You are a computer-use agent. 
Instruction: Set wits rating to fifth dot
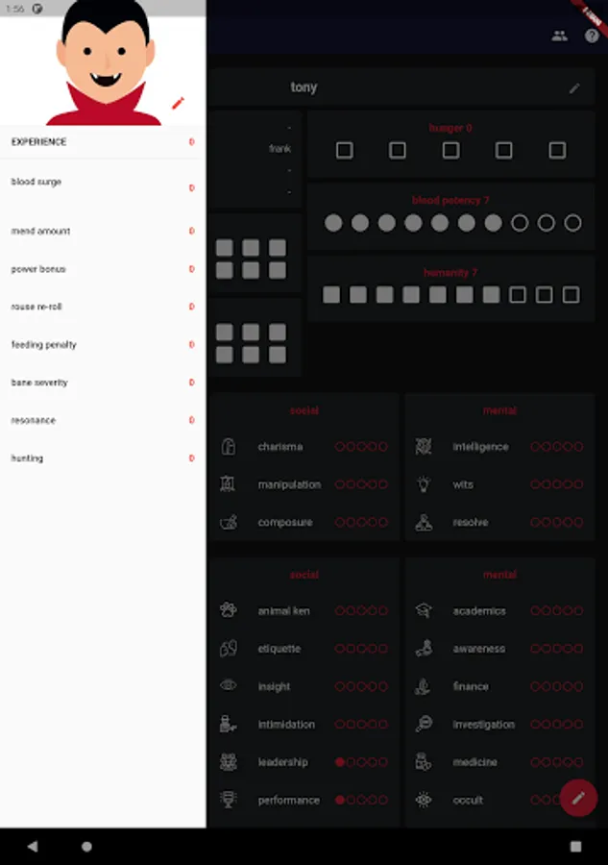tap(578, 484)
